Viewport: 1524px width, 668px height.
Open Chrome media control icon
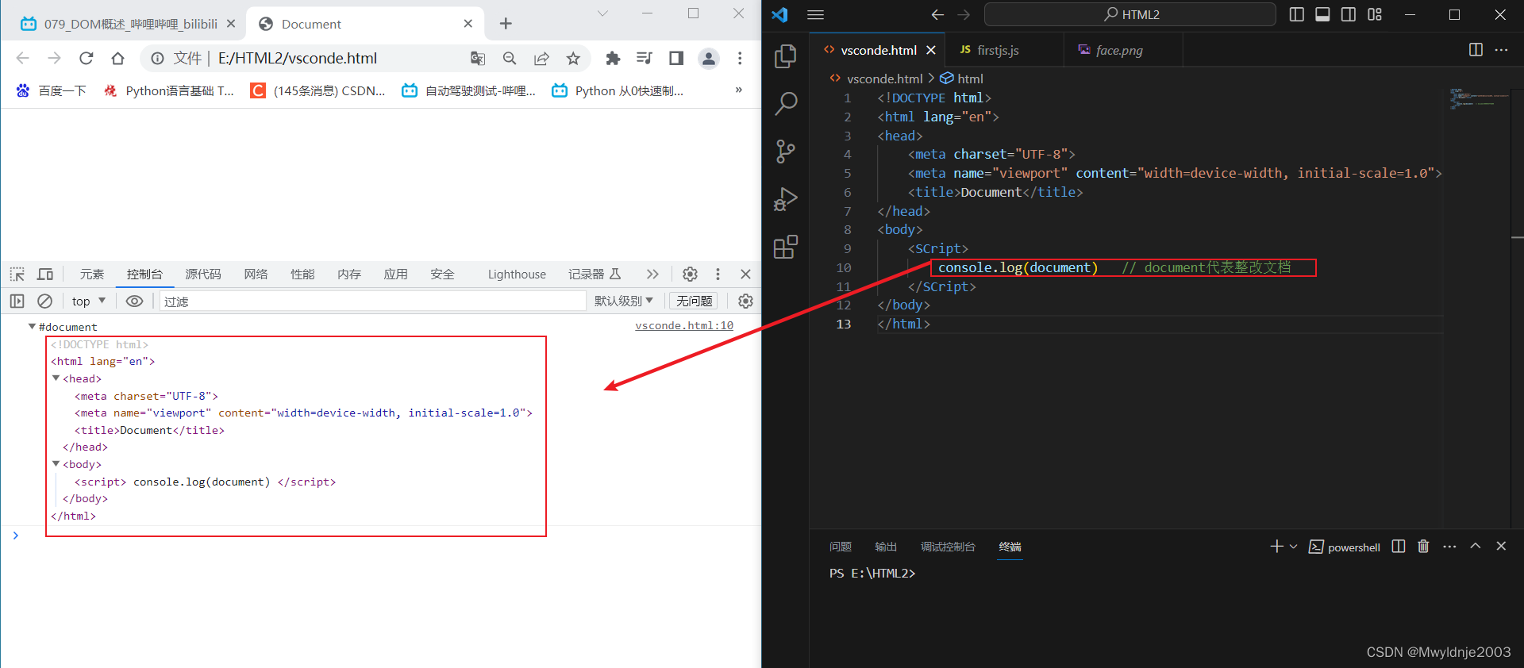645,58
